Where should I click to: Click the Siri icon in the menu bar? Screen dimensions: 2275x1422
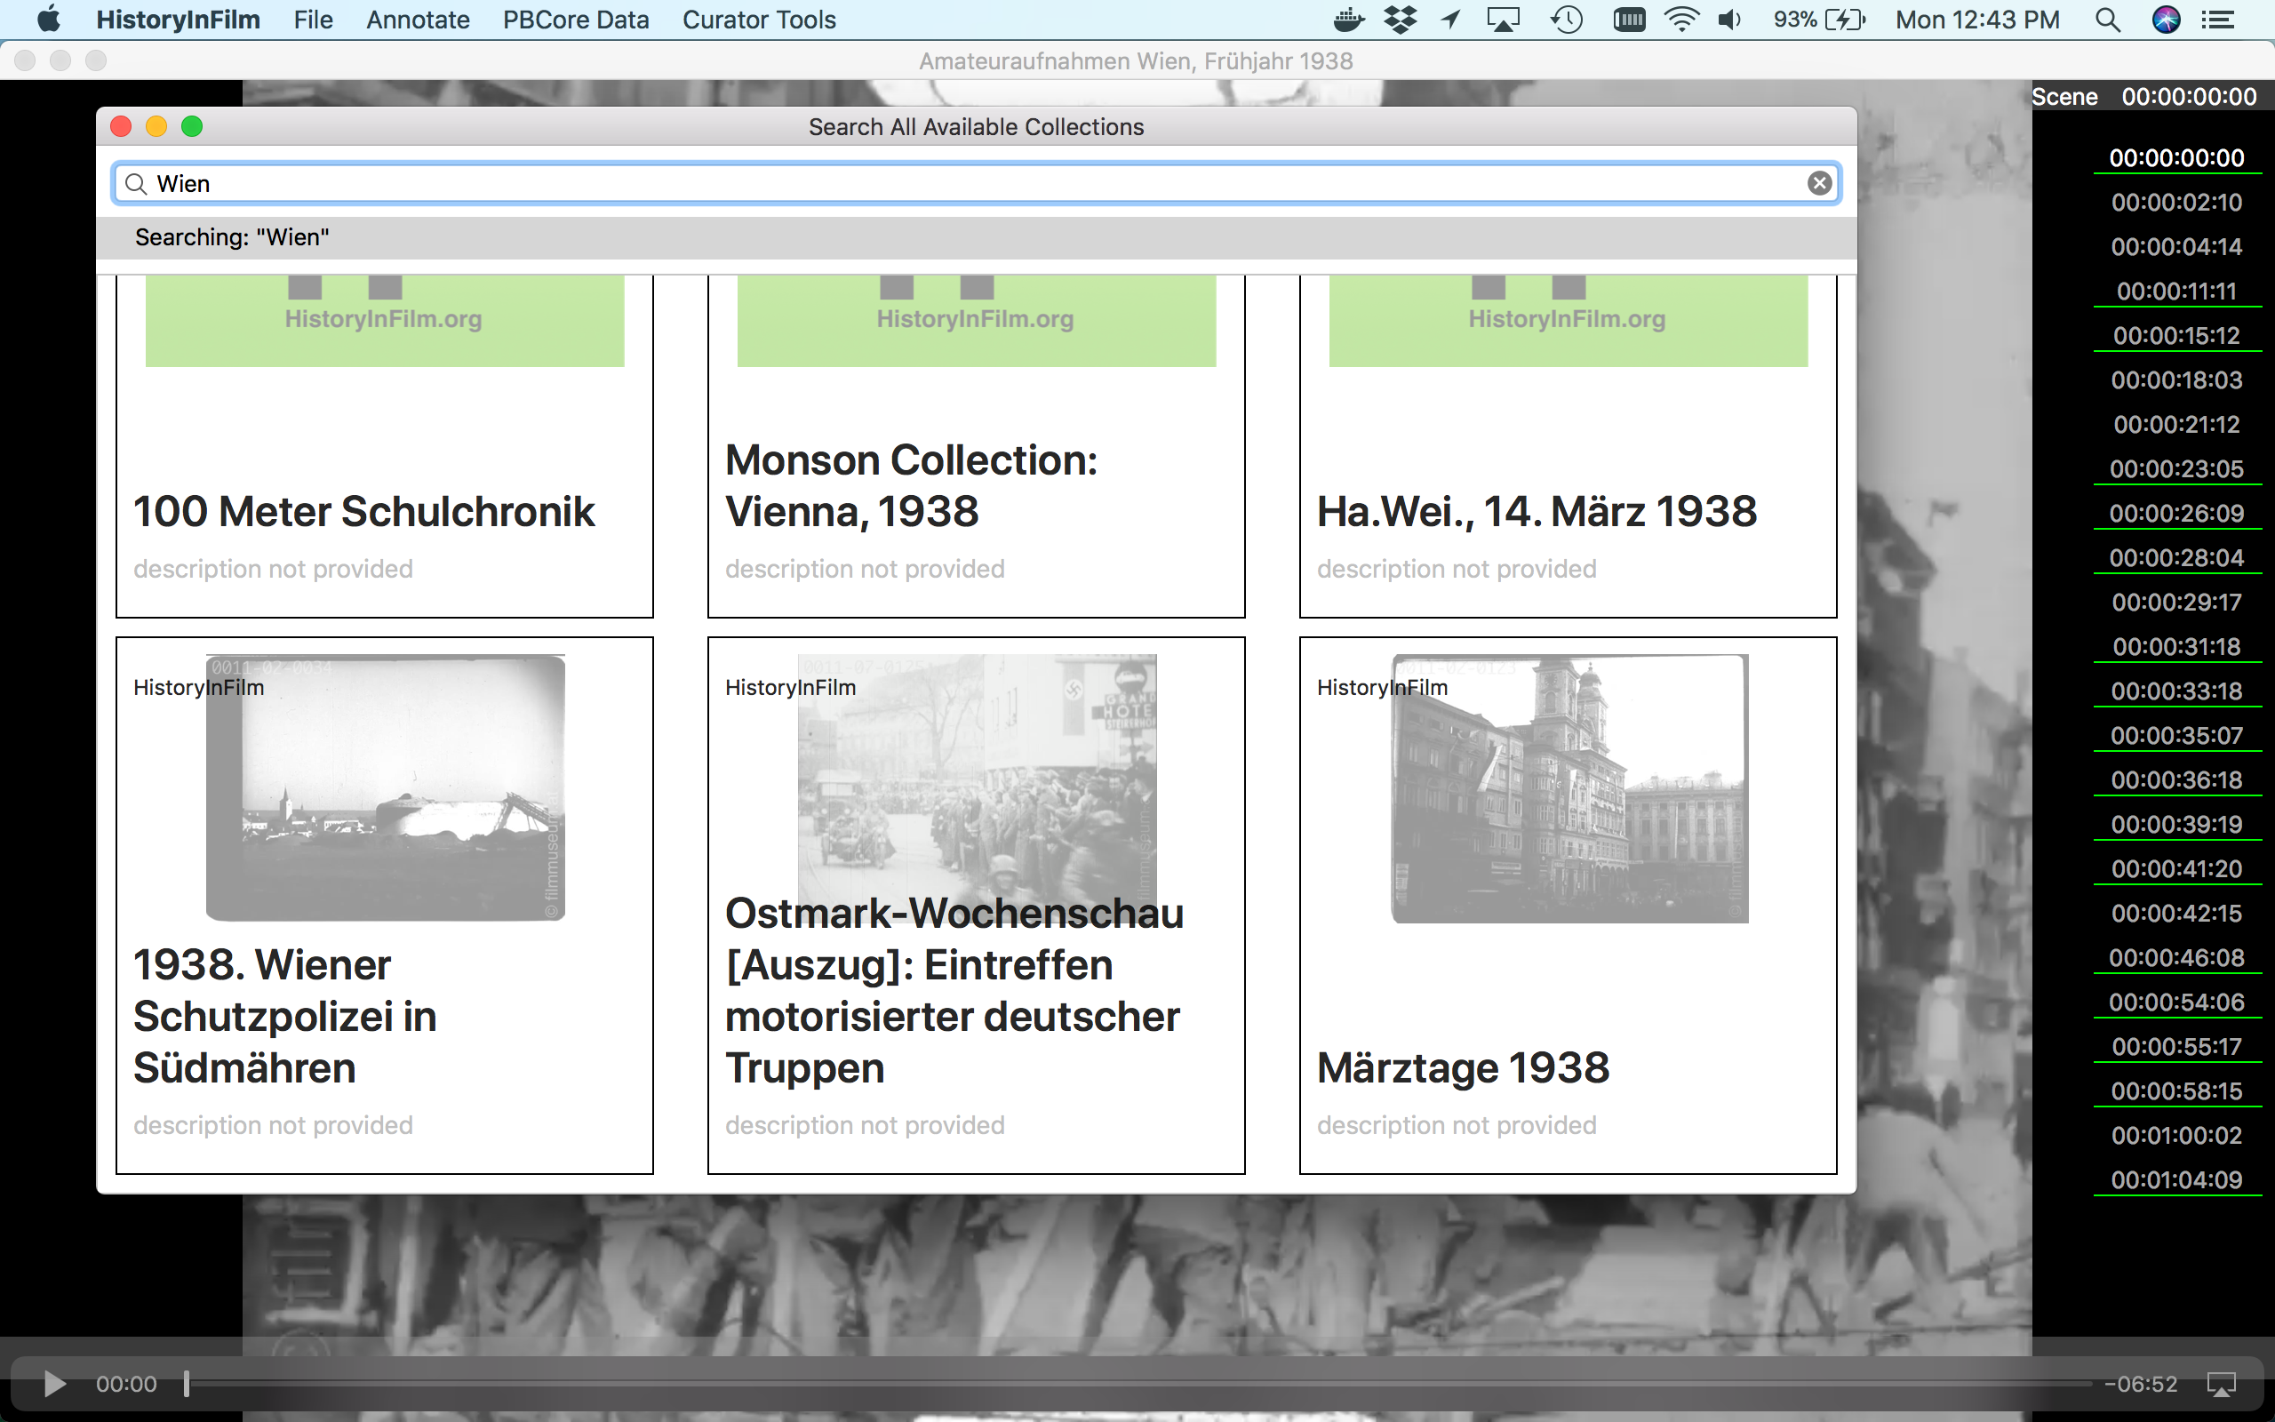[2166, 19]
